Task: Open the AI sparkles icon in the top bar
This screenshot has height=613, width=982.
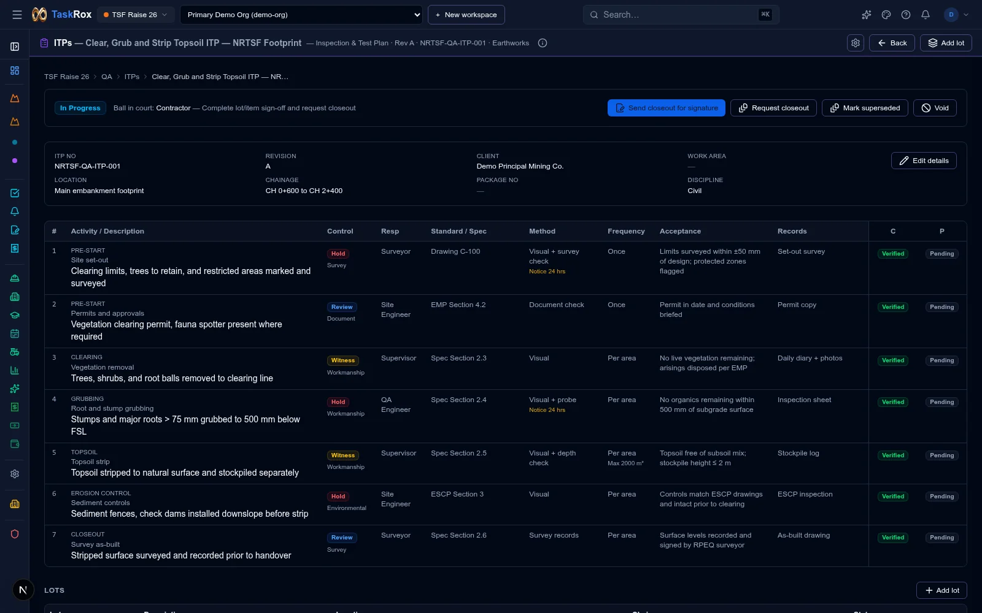Action: pyautogui.click(x=867, y=15)
